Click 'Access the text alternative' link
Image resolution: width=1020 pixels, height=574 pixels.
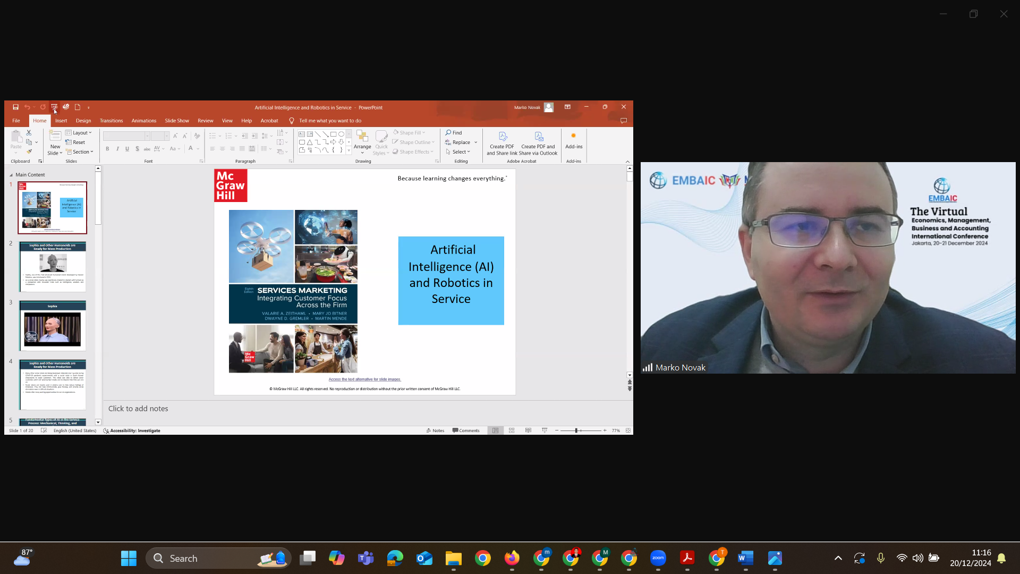(x=364, y=379)
